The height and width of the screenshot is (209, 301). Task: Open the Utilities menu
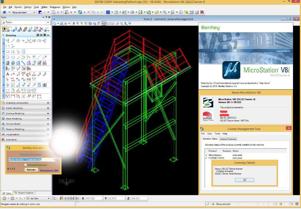(44, 7)
